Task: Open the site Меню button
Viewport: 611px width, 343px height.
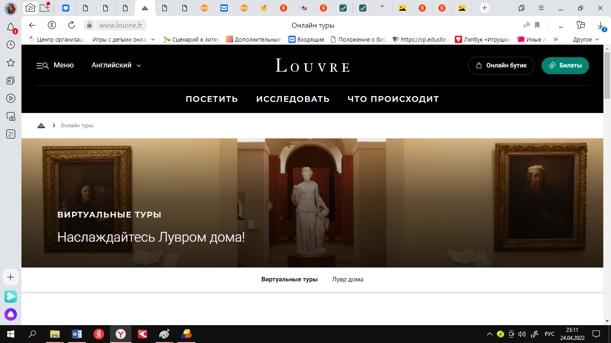Action: pos(55,65)
